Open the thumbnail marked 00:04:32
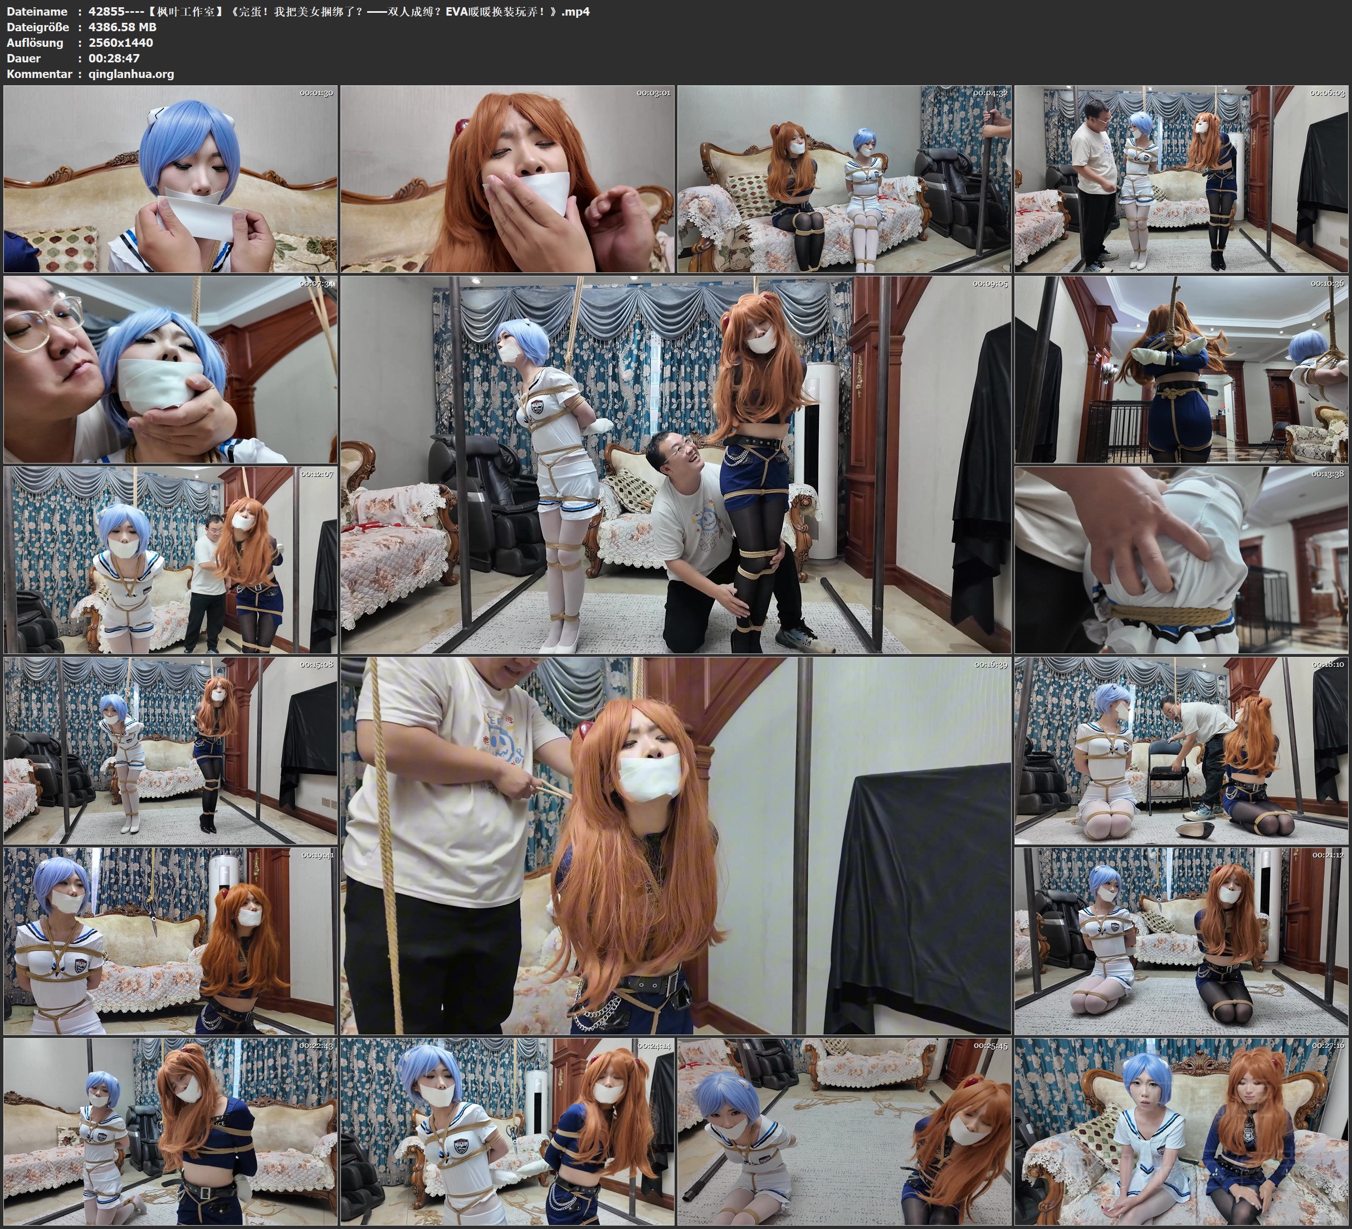This screenshot has width=1352, height=1229. tap(845, 178)
